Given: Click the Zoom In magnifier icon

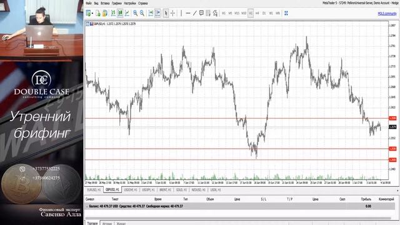Looking at the screenshot, I should pyautogui.click(x=135, y=13).
